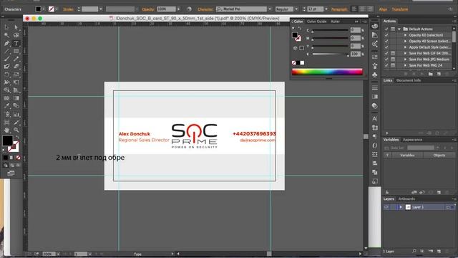Toggle checkmark for Opacity 40 Screen action
Image resolution: width=458 pixels, height=258 pixels.
[386, 42]
